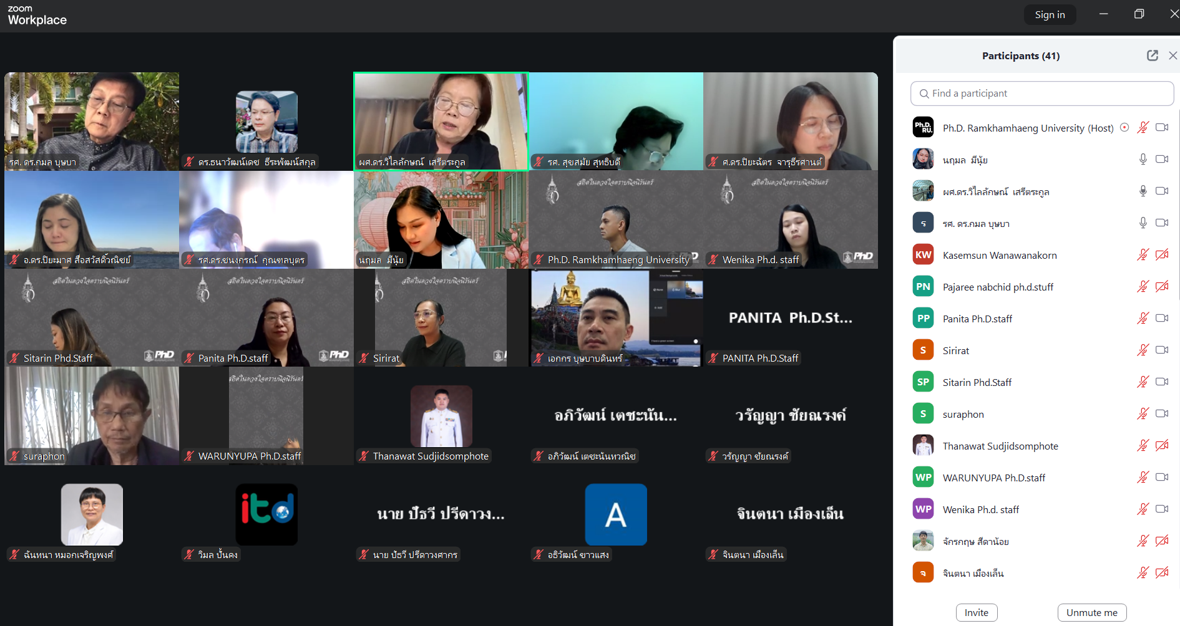Close the Participants panel
The width and height of the screenshot is (1180, 626).
1173,55
